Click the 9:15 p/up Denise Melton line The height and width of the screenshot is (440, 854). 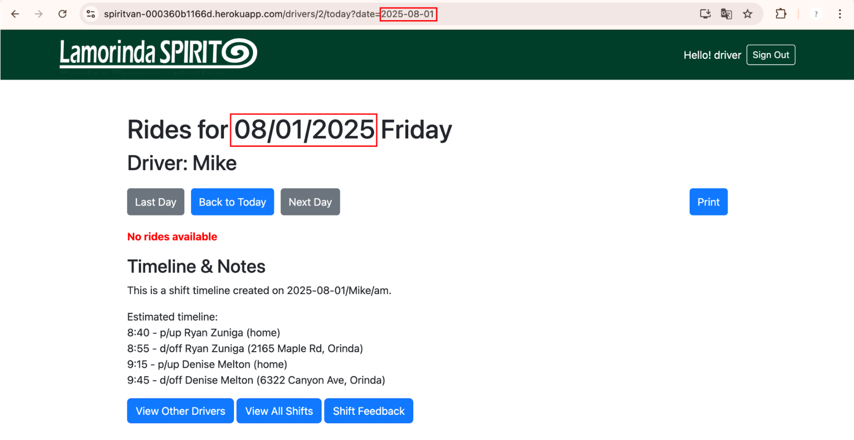click(207, 364)
